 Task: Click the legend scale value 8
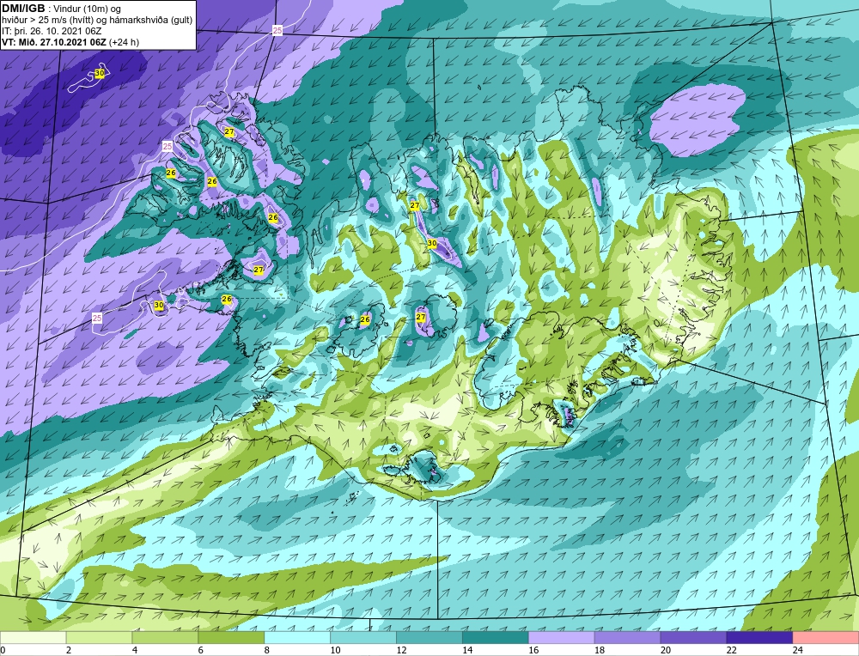tap(267, 650)
